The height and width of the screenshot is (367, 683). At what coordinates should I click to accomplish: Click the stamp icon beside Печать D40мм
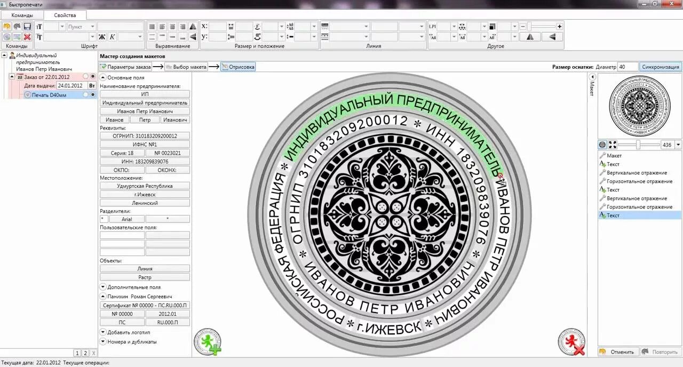point(28,95)
